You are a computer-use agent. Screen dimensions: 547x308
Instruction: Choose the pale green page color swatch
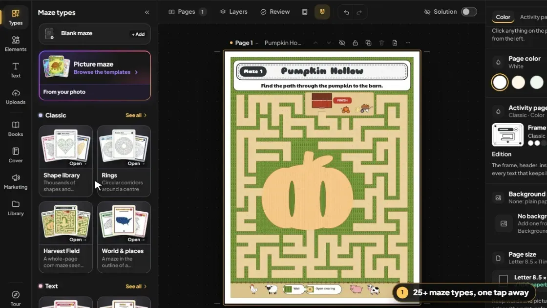coord(537,83)
